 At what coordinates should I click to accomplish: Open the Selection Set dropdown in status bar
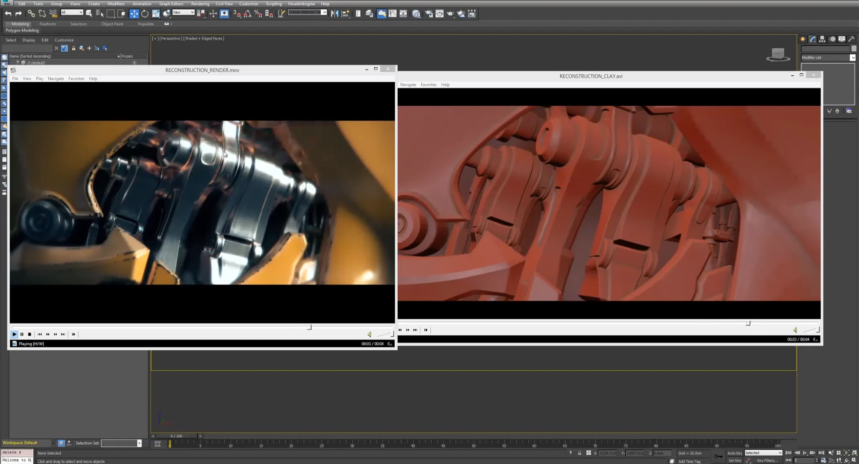tap(122, 443)
